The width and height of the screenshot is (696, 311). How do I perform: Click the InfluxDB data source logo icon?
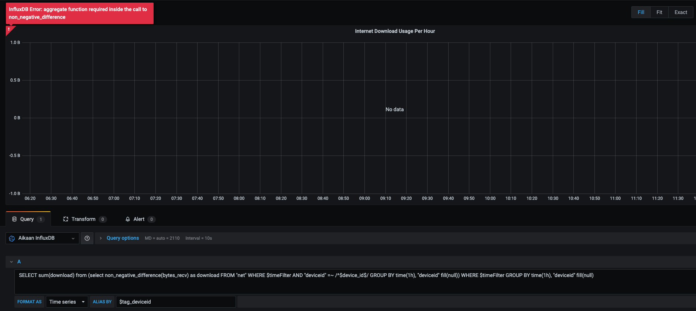pos(12,238)
